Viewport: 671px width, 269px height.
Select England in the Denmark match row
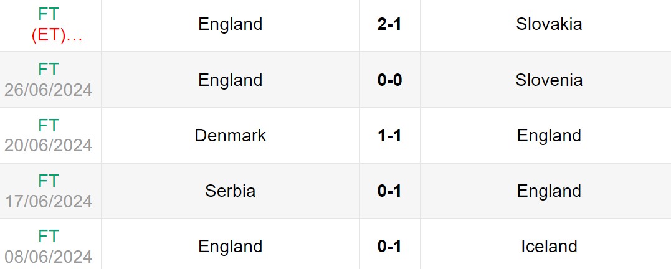[549, 135]
